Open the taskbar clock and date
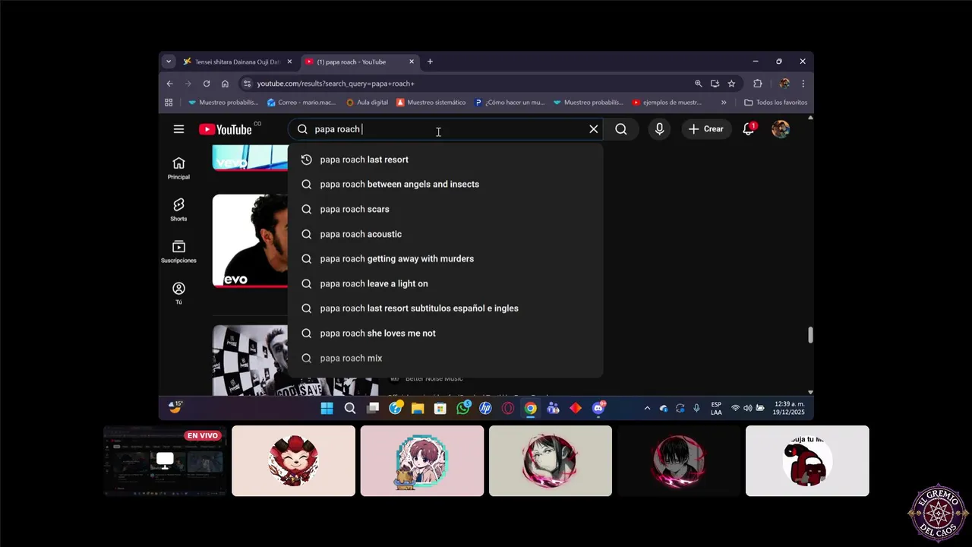The width and height of the screenshot is (972, 547). [x=787, y=409]
